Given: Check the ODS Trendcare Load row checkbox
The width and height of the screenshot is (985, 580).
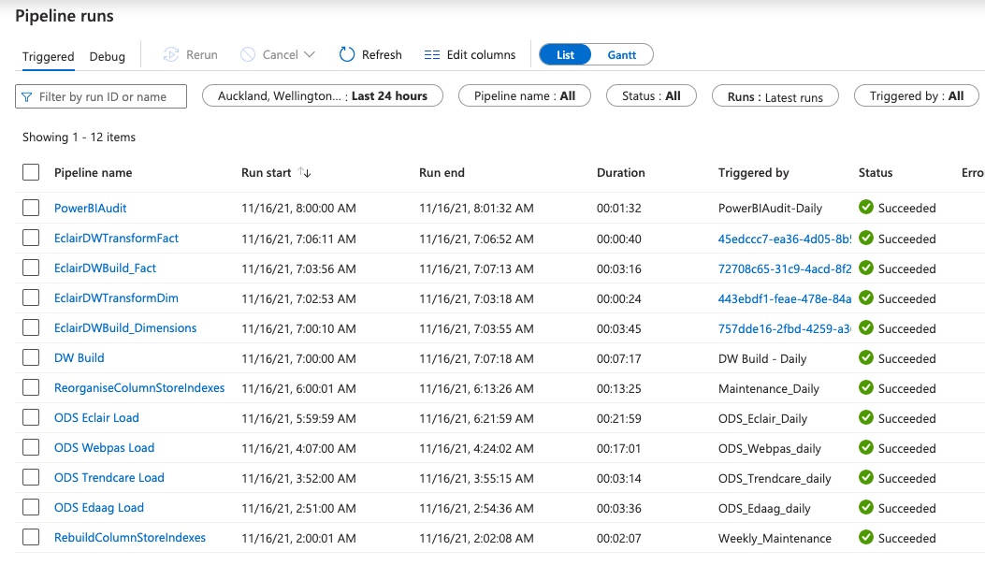Looking at the screenshot, I should (x=31, y=478).
